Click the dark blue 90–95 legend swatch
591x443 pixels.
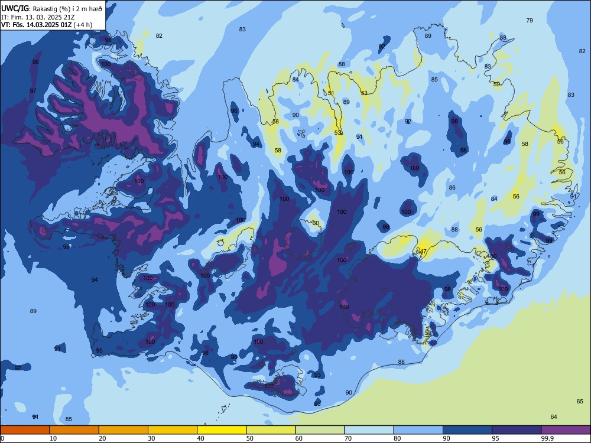(467, 430)
